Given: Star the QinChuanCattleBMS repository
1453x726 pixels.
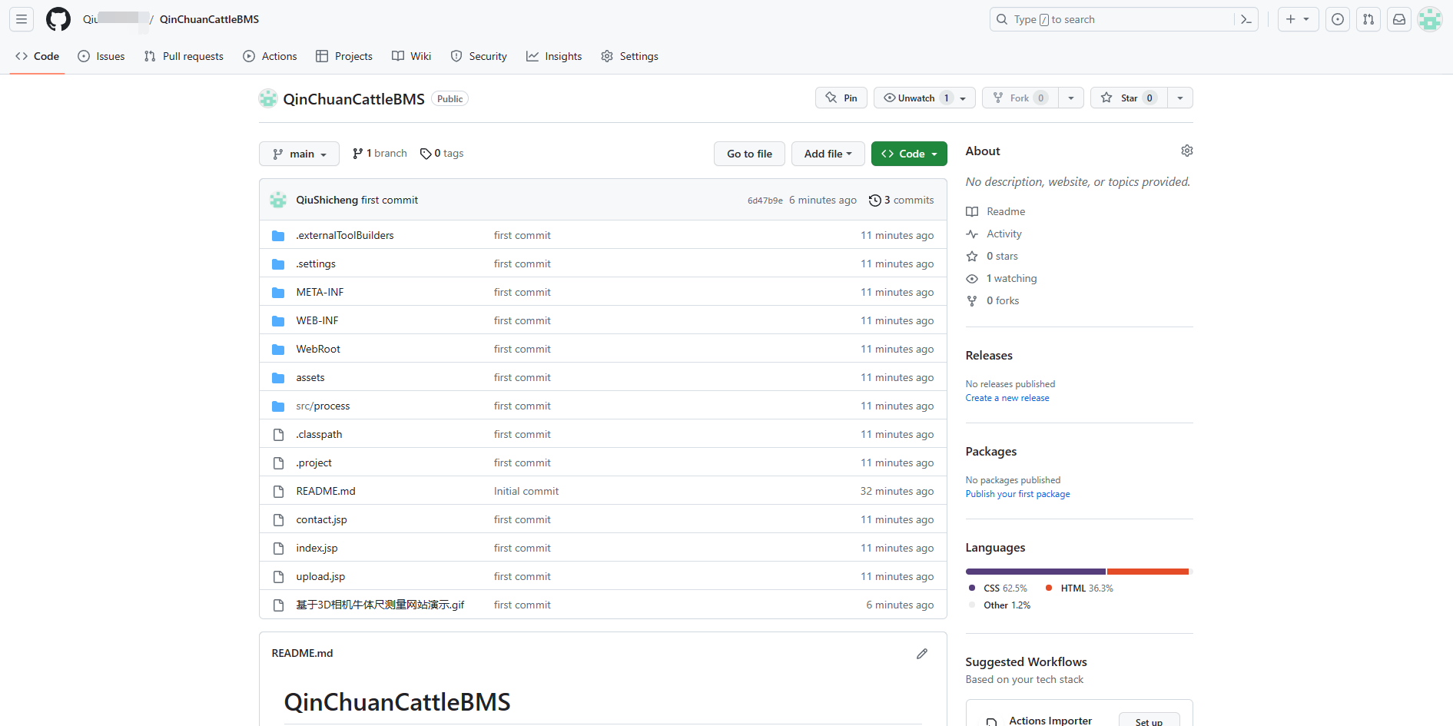Looking at the screenshot, I should 1129,98.
